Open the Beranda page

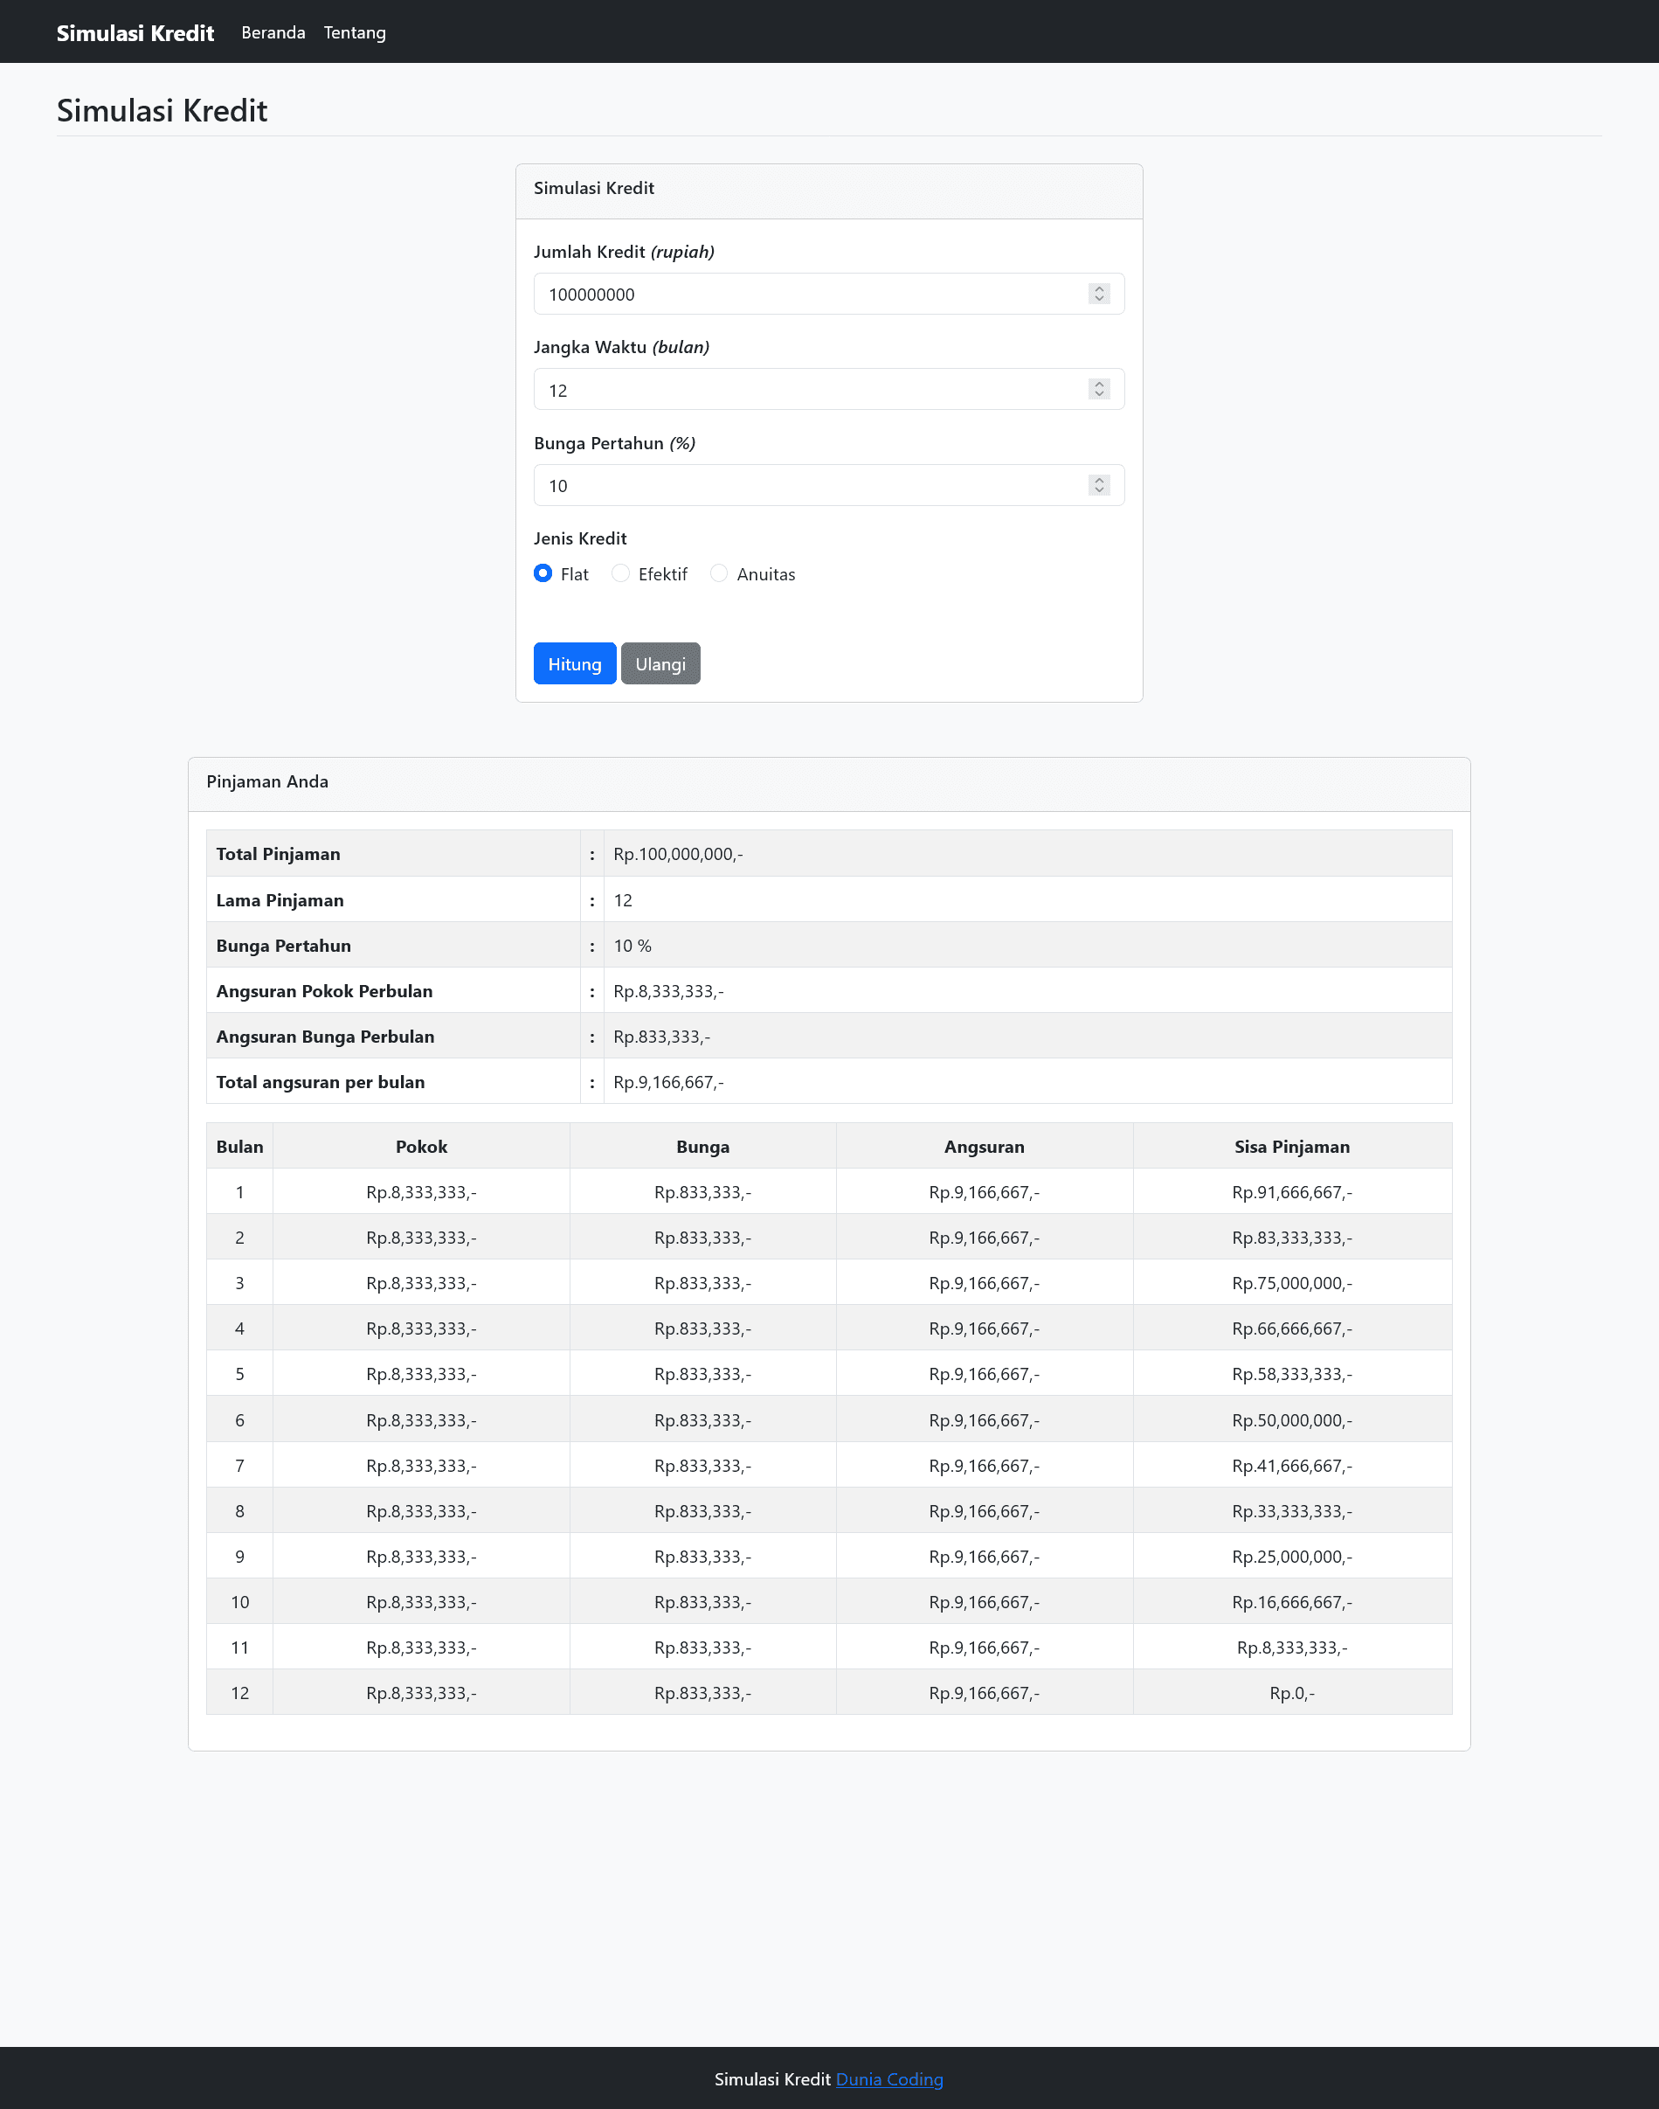tap(273, 32)
